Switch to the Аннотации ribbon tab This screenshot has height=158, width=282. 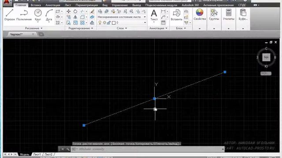tap(53, 5)
